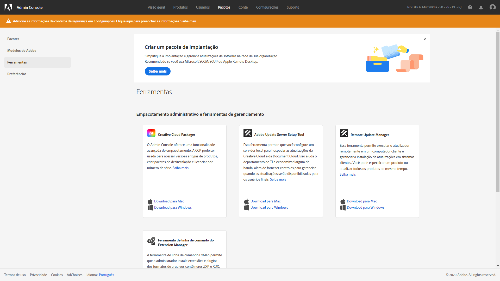Click the © 2020 Adobe copyright text

tap(471, 275)
